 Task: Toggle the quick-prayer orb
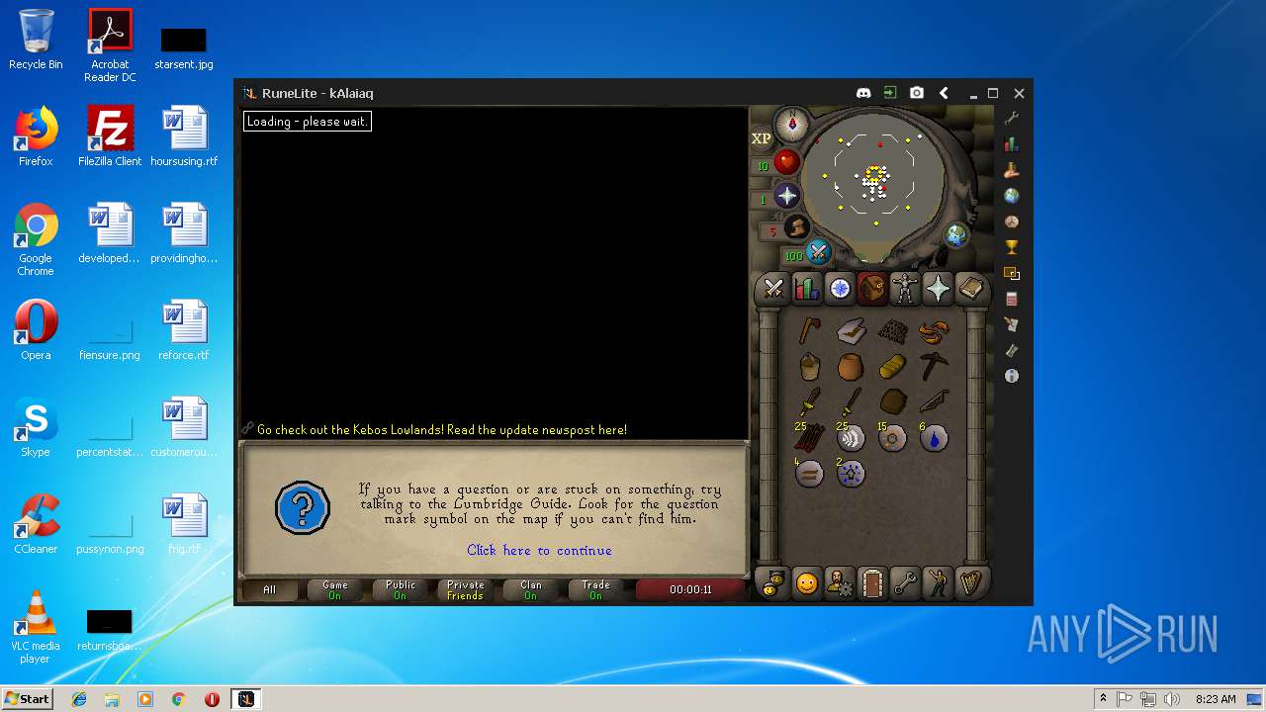(786, 196)
